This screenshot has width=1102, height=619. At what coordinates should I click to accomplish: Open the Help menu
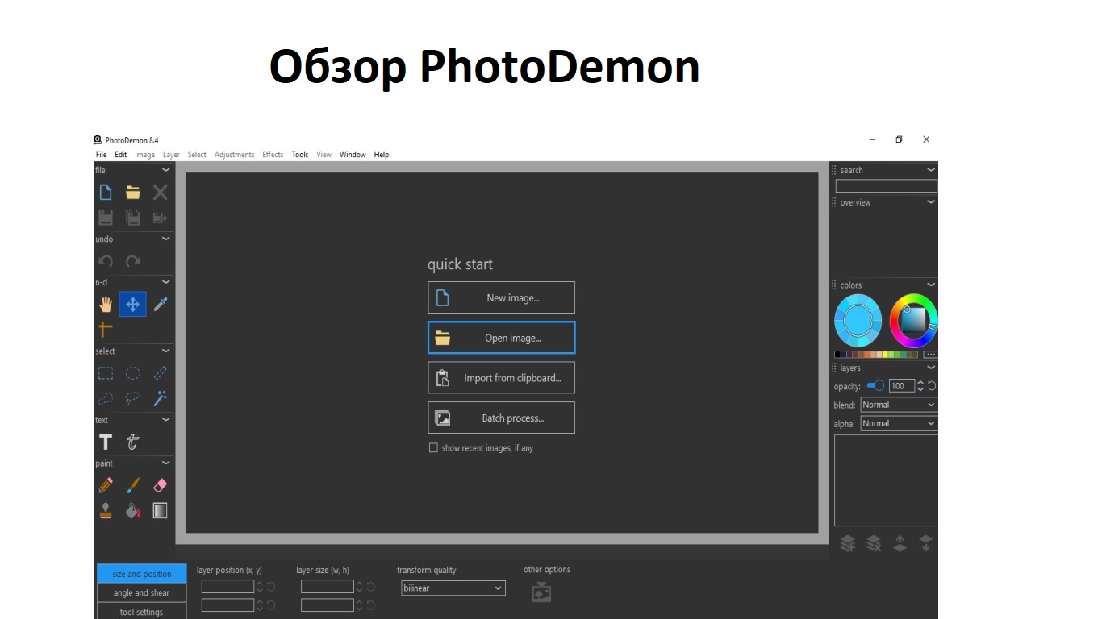click(382, 155)
